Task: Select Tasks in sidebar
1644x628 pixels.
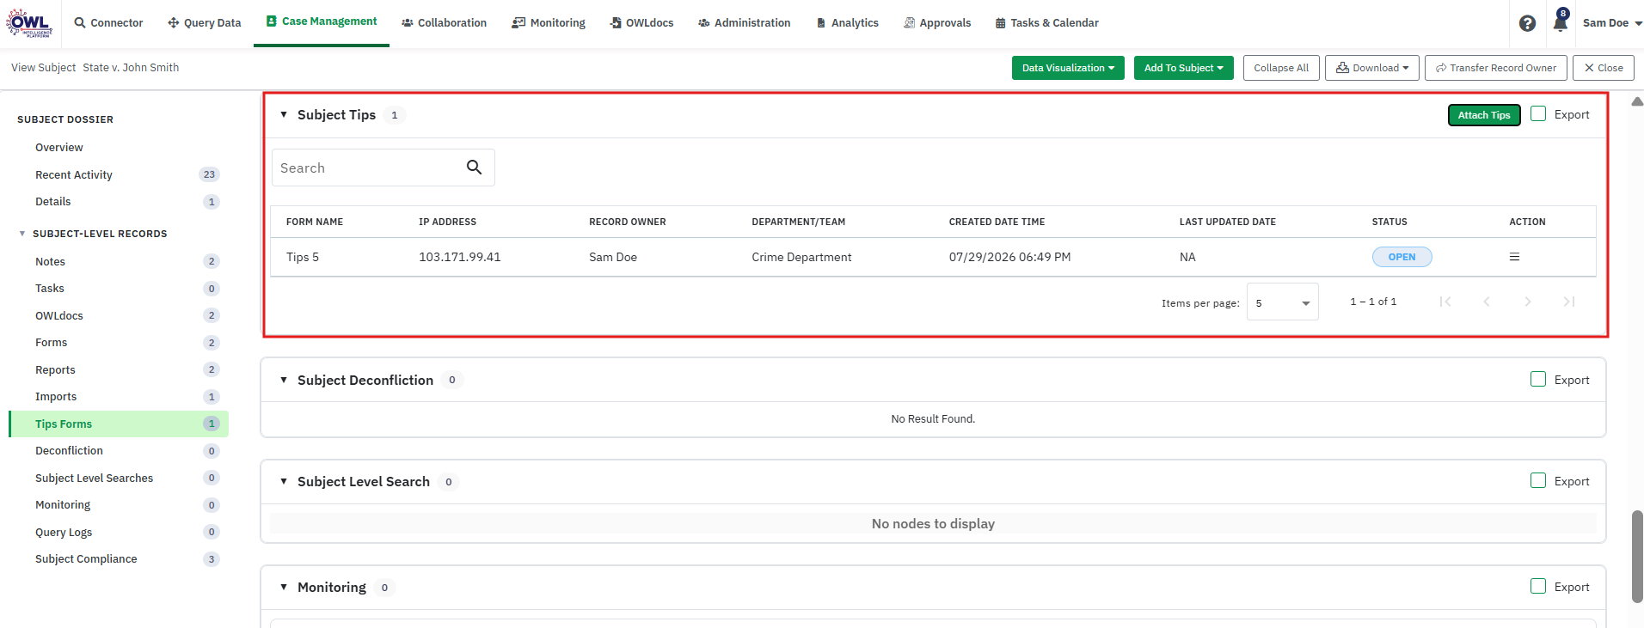Action: point(50,289)
